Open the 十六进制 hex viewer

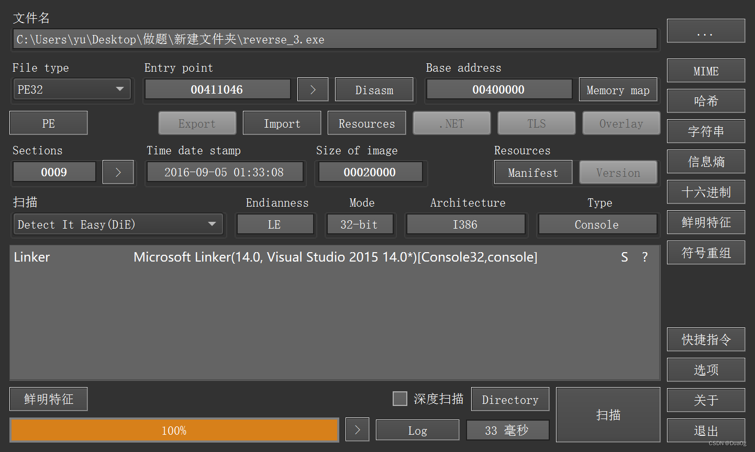click(705, 192)
